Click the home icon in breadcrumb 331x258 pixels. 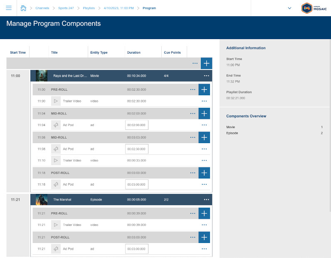click(x=24, y=8)
